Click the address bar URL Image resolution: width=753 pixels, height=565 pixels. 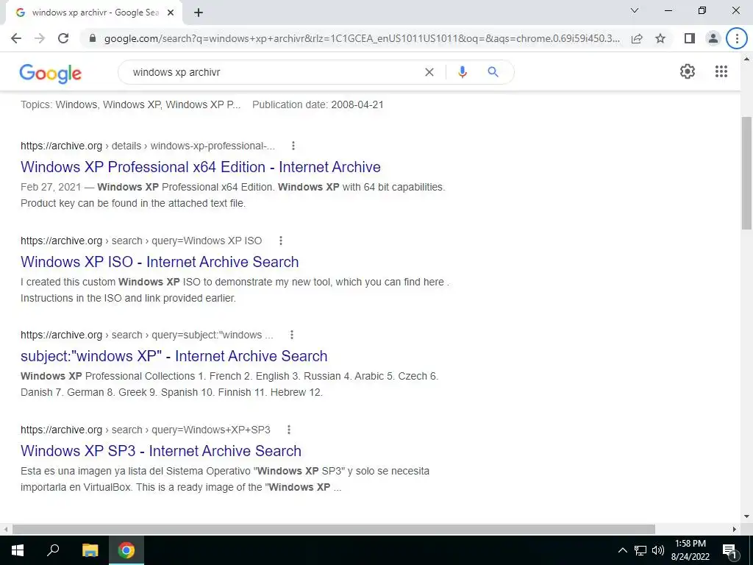(362, 38)
